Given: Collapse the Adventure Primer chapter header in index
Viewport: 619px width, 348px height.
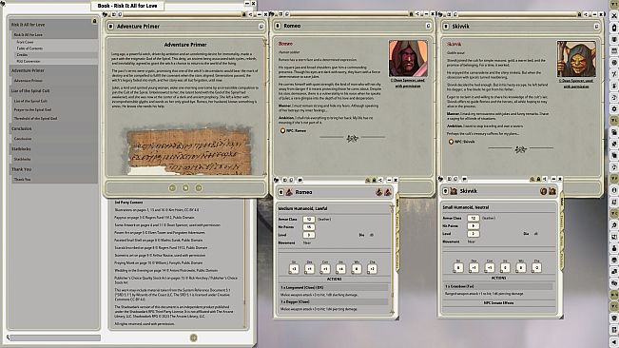Looking at the screenshot, I should [x=53, y=70].
